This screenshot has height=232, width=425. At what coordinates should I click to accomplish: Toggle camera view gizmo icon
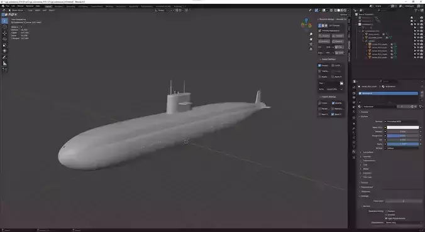pyautogui.click(x=311, y=44)
